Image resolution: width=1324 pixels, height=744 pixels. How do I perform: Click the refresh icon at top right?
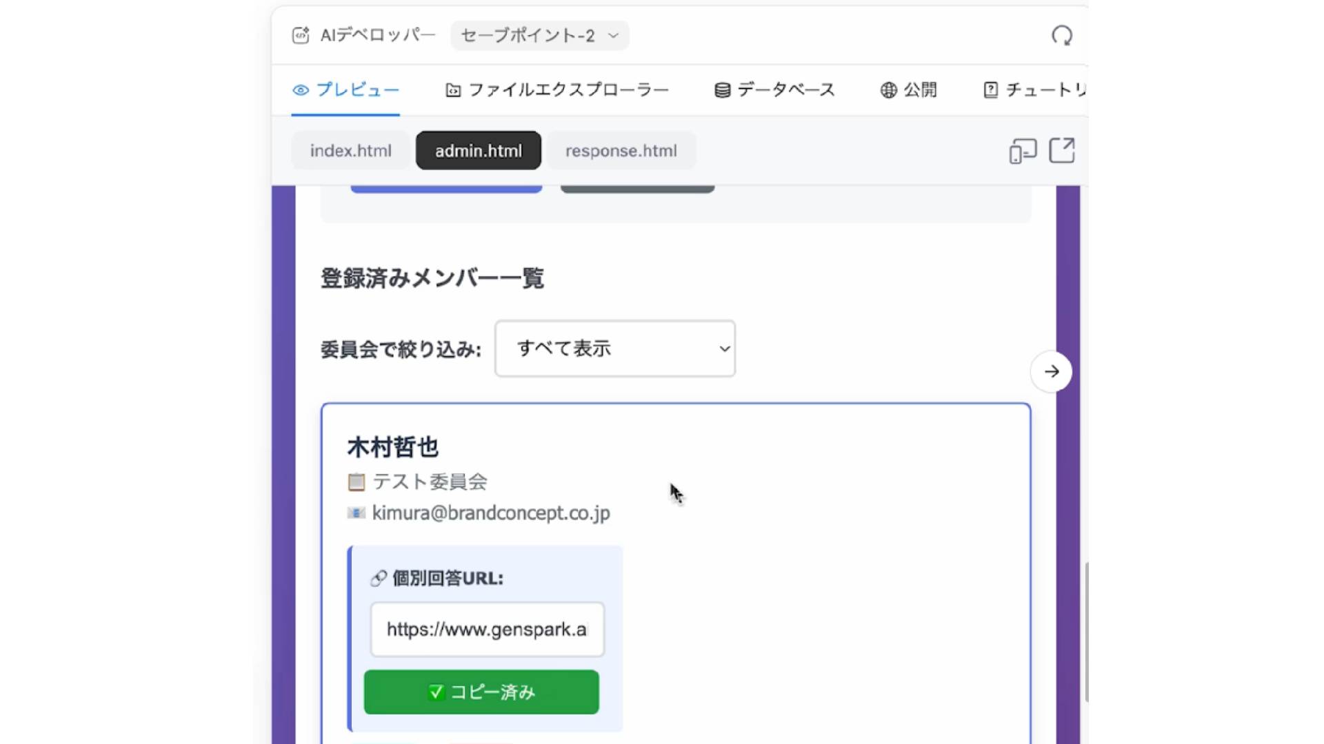pos(1062,36)
